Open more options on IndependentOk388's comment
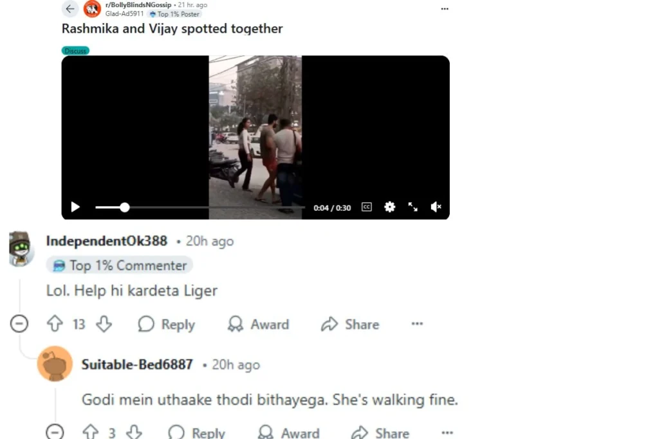Viewport: 659px width, 439px height. tap(417, 323)
